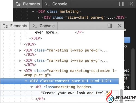Switch to the Console tab in dark panel
The height and width of the screenshot is (103, 136).
[x=56, y=4]
